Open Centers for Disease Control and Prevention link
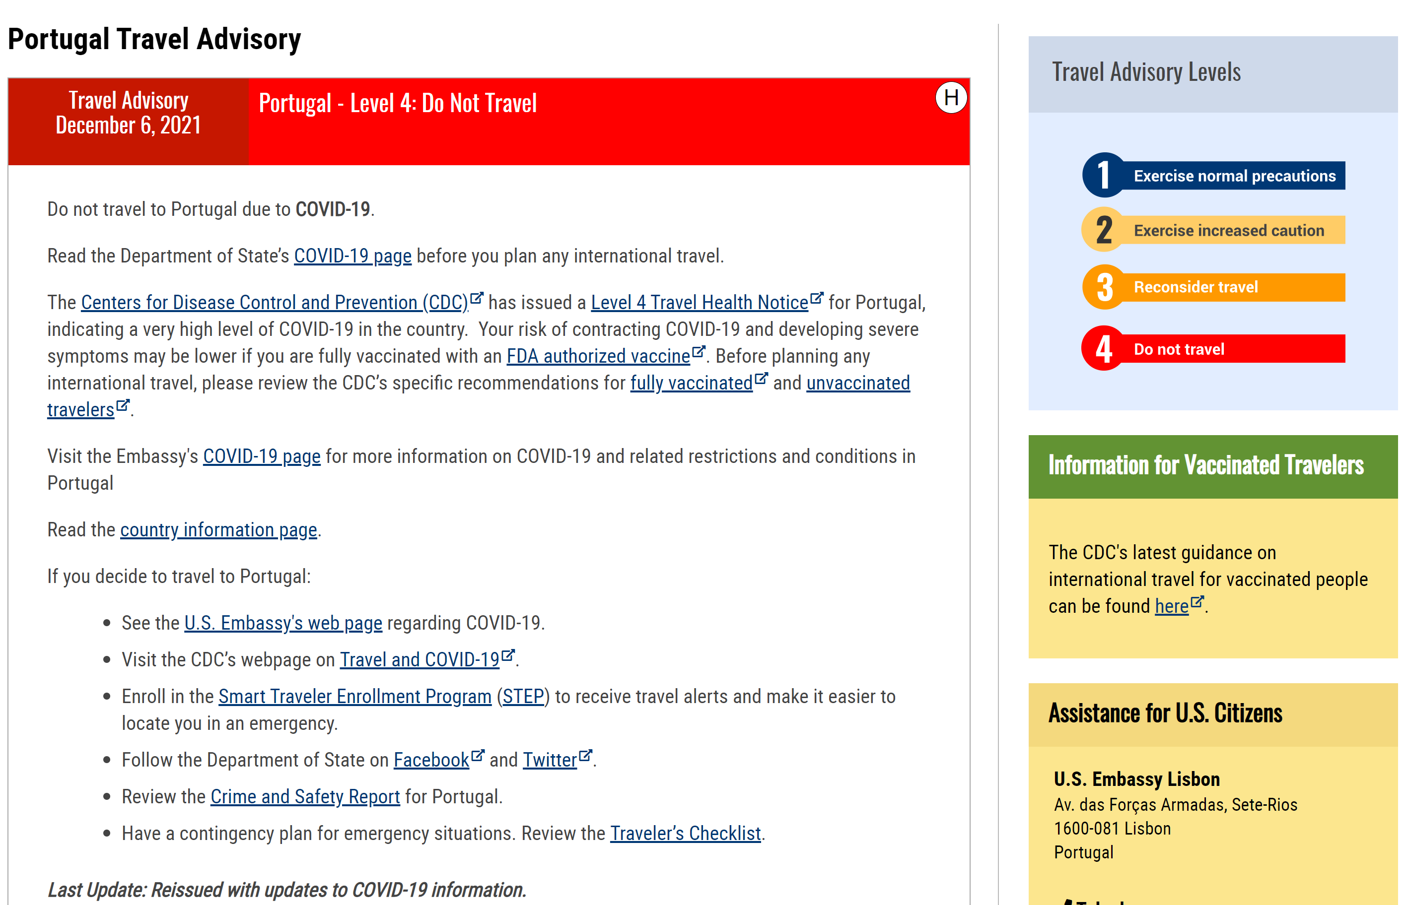 pos(275,303)
